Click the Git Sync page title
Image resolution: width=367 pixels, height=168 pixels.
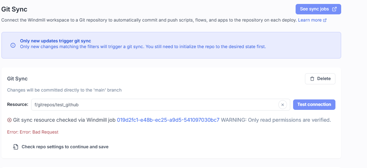(14, 9)
